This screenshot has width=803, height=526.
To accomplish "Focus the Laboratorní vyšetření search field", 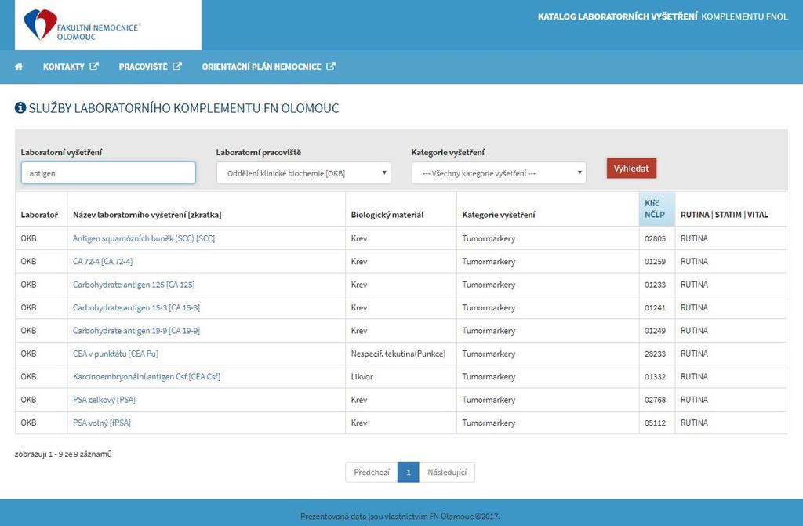I will point(108,173).
